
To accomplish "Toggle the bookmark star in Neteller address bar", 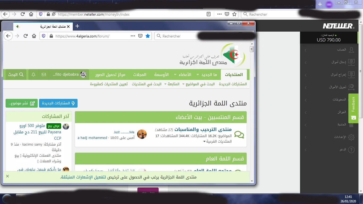I will point(234,14).
